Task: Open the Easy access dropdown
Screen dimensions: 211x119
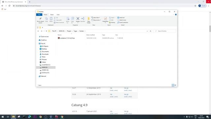Action: (96, 20)
